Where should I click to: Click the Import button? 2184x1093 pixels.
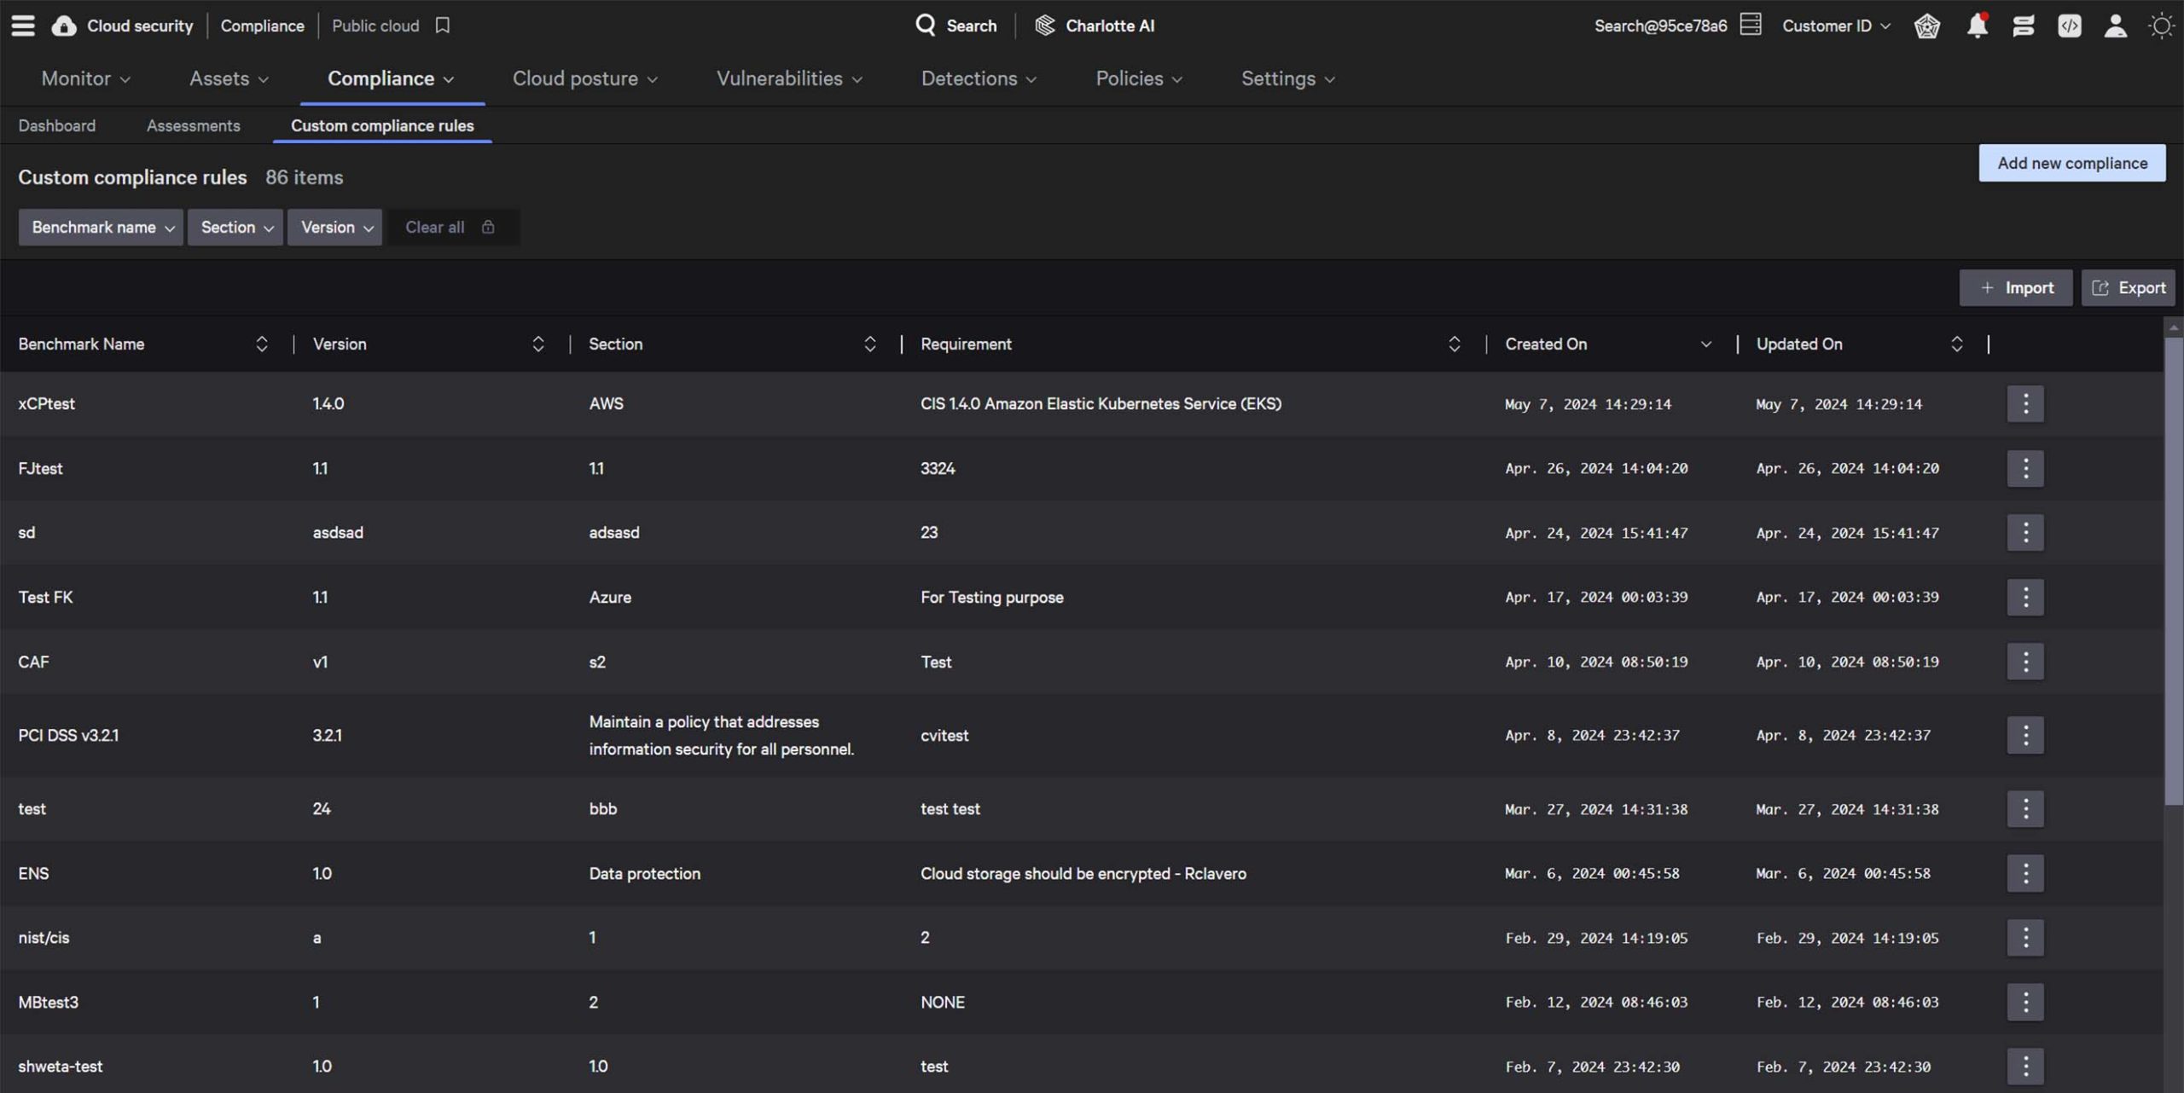(2015, 287)
